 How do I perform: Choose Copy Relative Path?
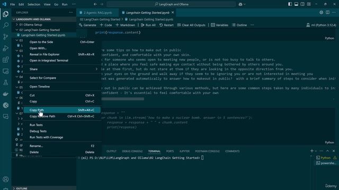62,116
